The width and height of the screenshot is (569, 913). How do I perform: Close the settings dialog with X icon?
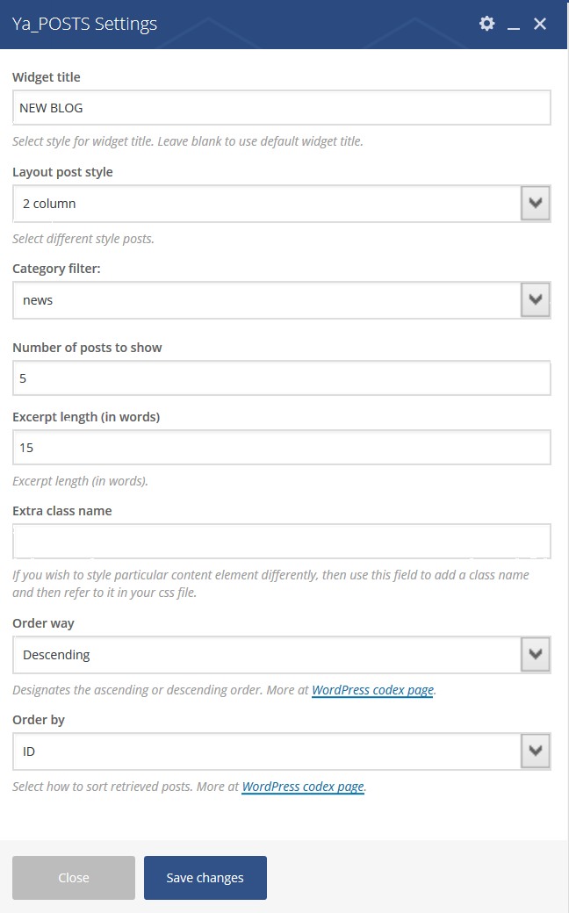click(x=540, y=24)
